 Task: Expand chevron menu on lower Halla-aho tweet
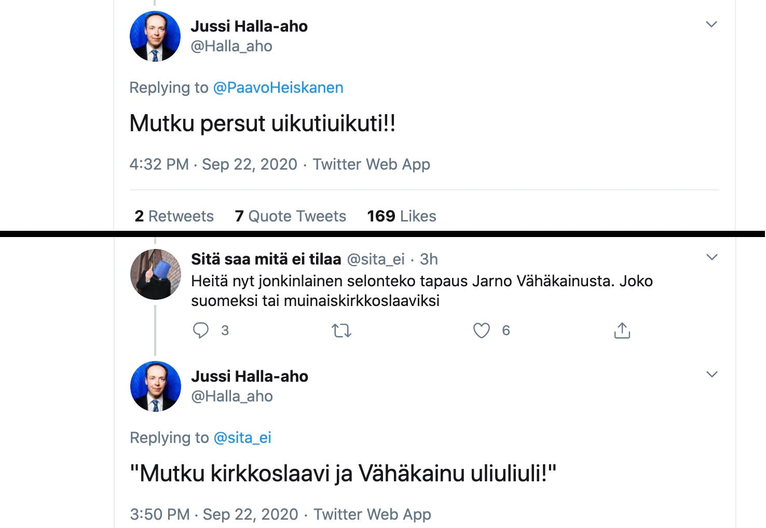pos(712,374)
